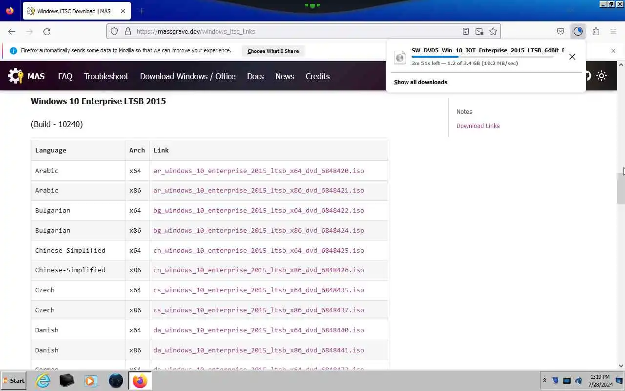This screenshot has height=391, width=625.
Task: Click the MAS gear-key logo
Action: [16, 76]
